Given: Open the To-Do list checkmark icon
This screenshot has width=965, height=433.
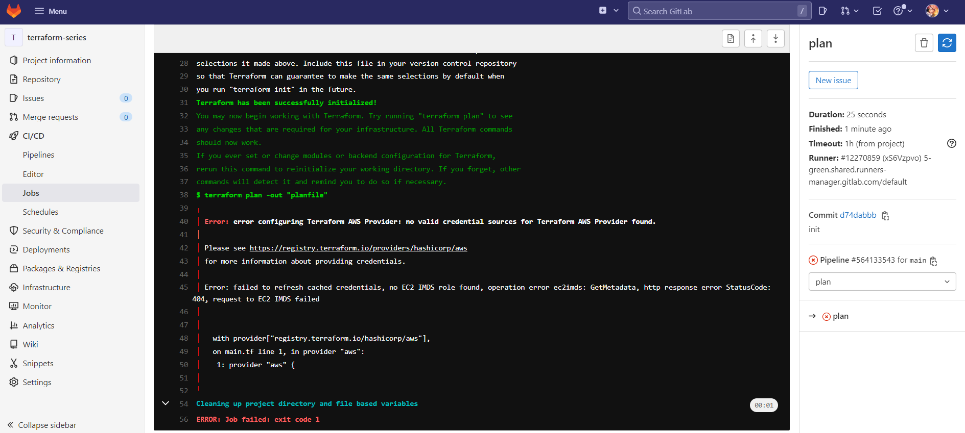Looking at the screenshot, I should point(877,11).
